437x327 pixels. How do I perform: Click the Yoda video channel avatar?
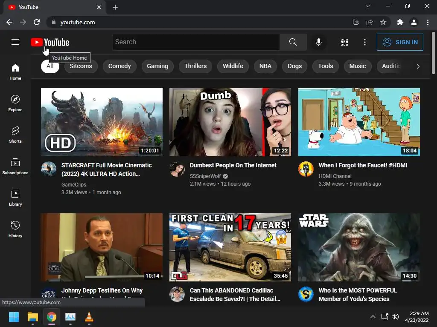(x=306, y=294)
